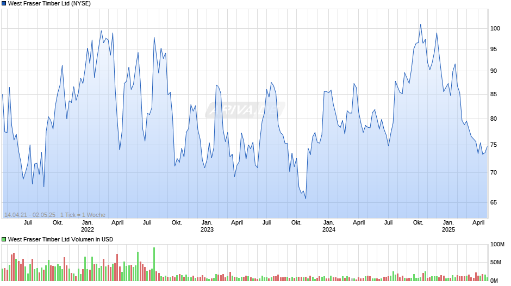
Task: Click the '1 Tick = 1 Woche' label
Action: coord(83,215)
